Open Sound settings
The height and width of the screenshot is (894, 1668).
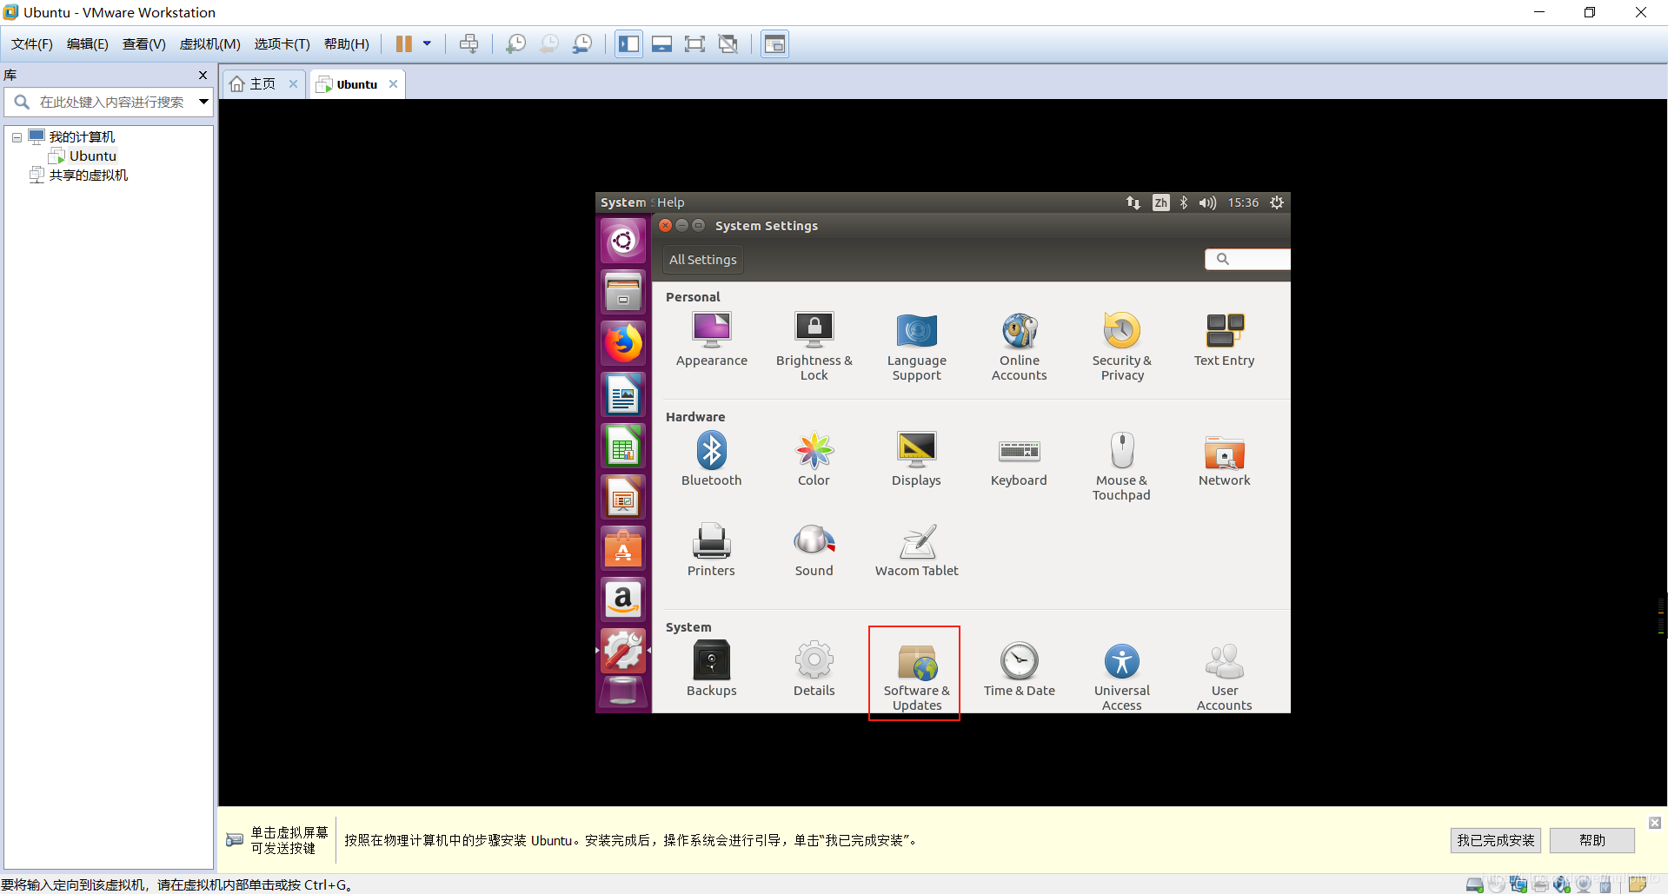point(814,550)
